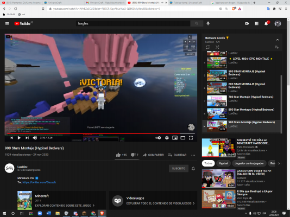Switch to the Publicar tema browser tab
The width and height of the screenshot is (290, 217).
pos(189,3)
